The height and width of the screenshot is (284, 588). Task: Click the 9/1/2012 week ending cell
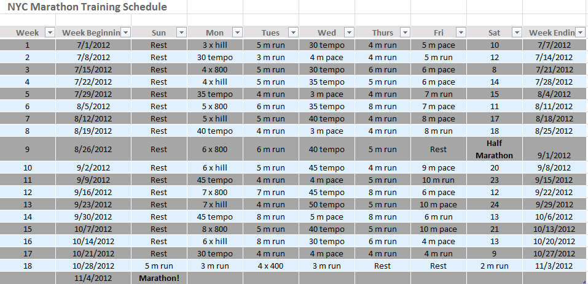(x=555, y=155)
